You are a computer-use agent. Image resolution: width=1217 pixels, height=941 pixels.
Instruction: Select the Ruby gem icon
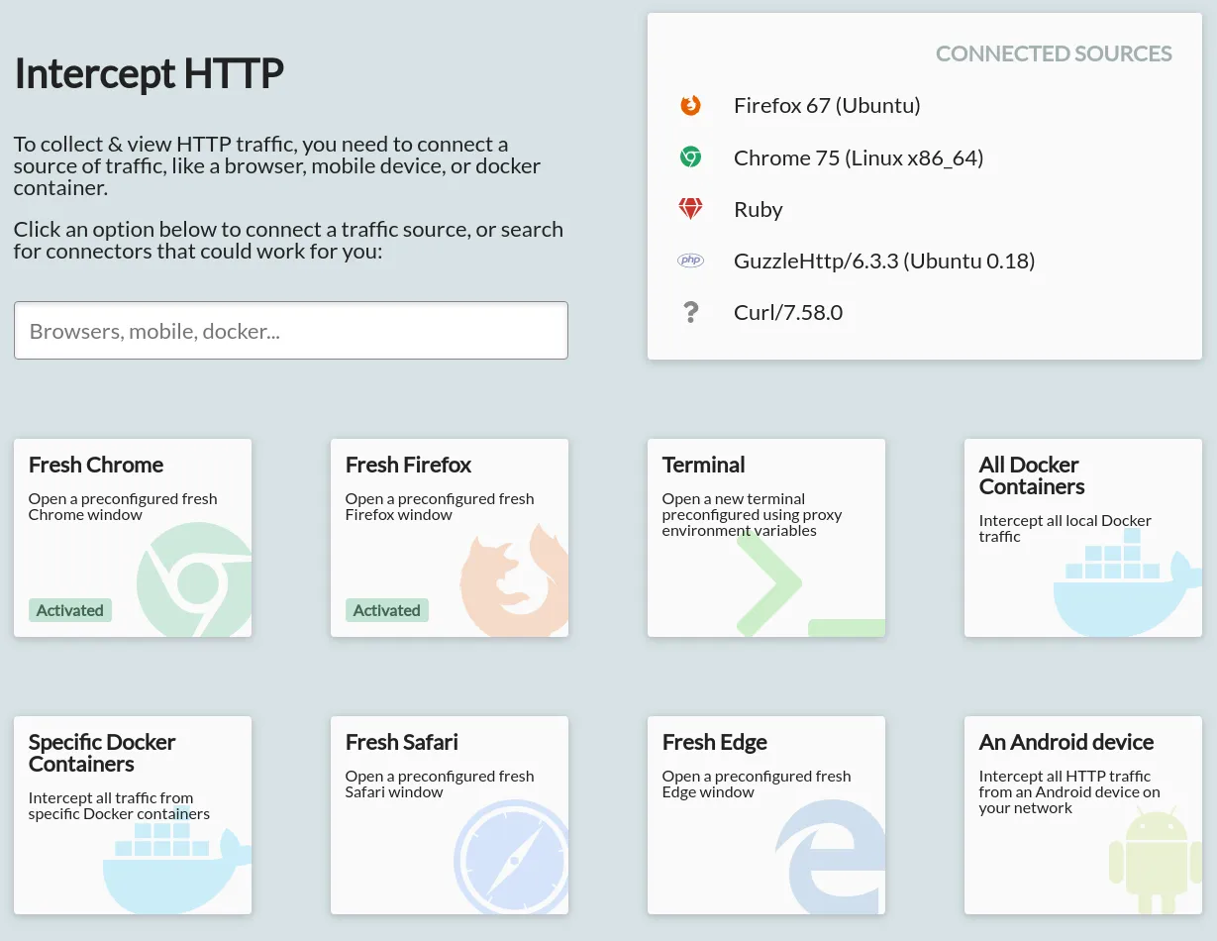(x=690, y=208)
